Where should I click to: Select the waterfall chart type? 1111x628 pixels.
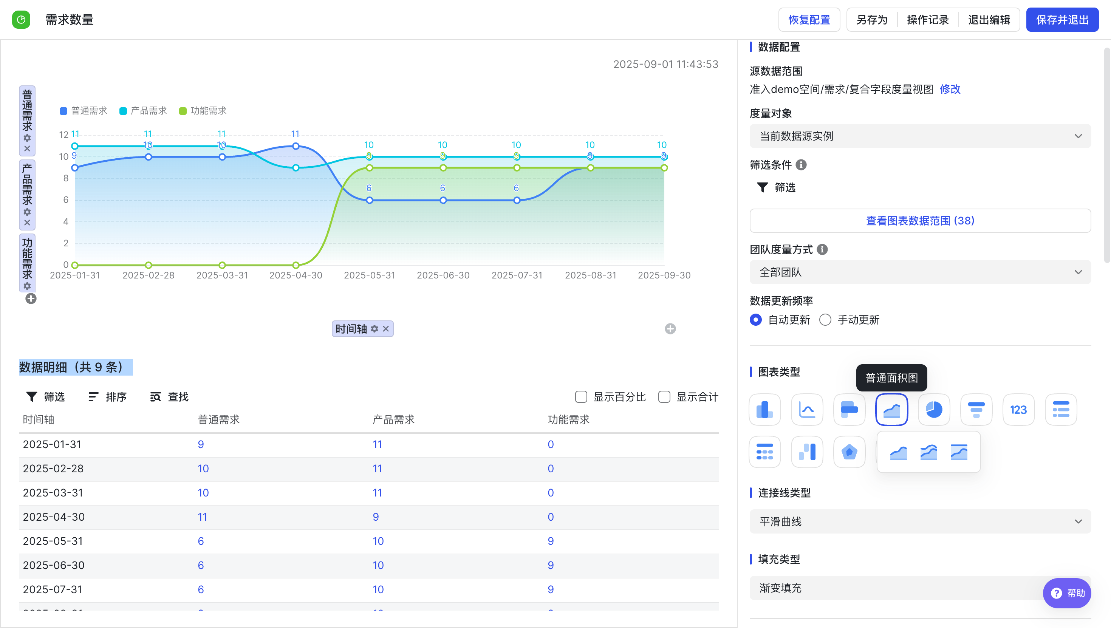(x=807, y=452)
